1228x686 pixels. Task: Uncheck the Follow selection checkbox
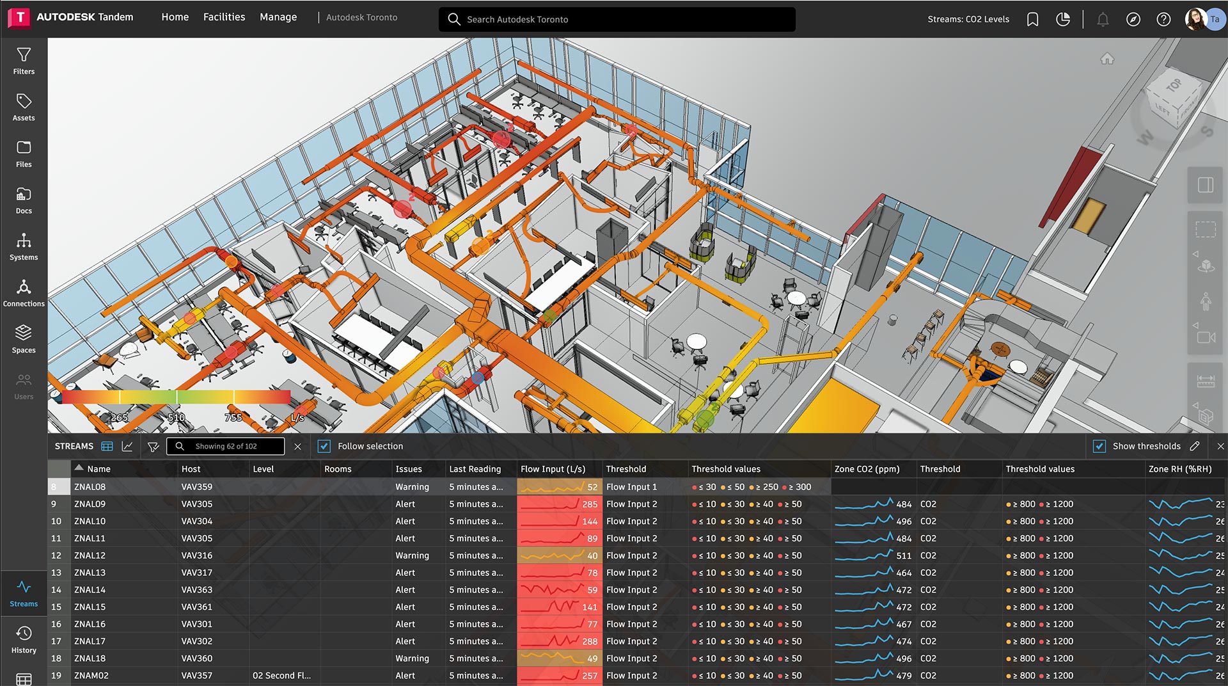pyautogui.click(x=324, y=447)
